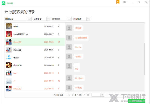150x104 pixels.
Task: Click the 0.0 message bubble
Action: (x=77, y=67)
